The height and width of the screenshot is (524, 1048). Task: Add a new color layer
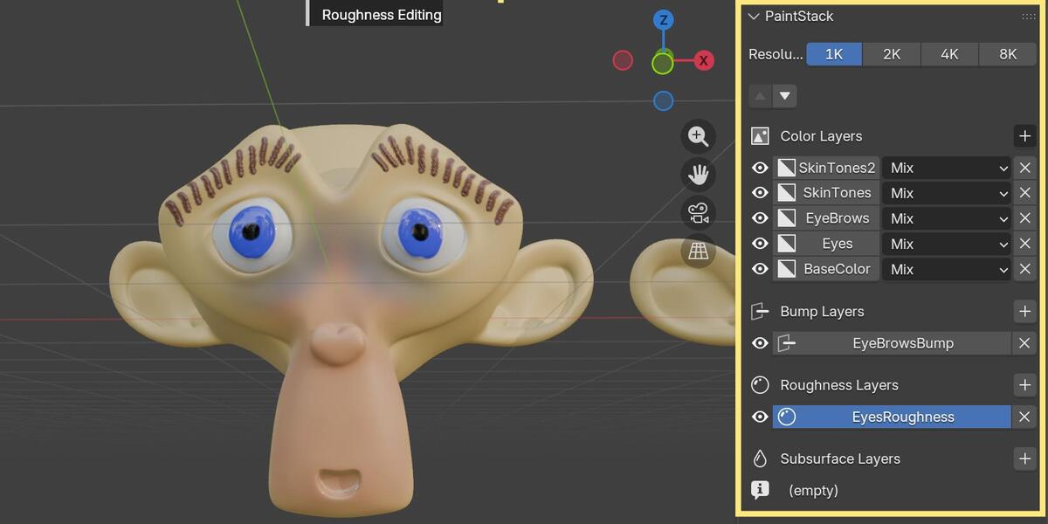(x=1024, y=136)
